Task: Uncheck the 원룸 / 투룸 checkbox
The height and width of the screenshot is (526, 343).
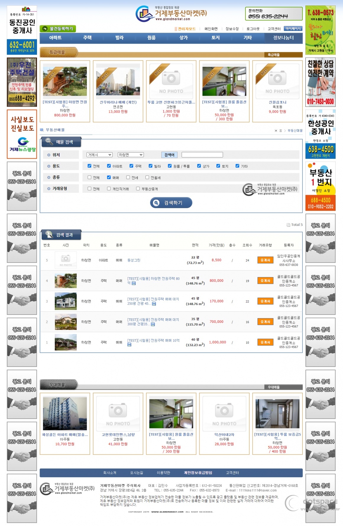Action: click(x=170, y=166)
